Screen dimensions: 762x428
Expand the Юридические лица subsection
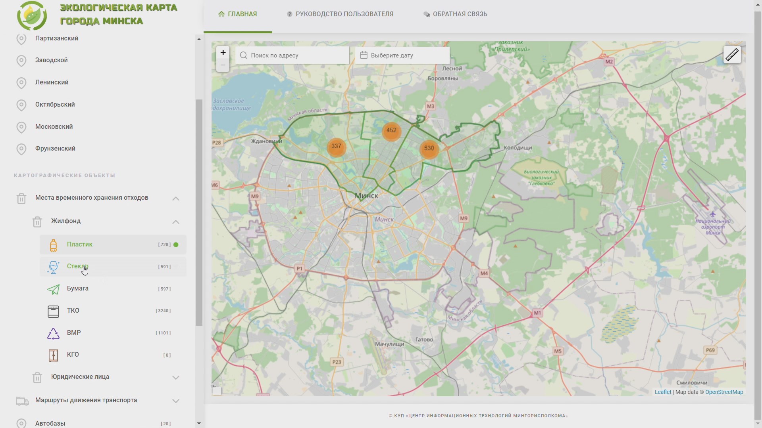pos(176,377)
